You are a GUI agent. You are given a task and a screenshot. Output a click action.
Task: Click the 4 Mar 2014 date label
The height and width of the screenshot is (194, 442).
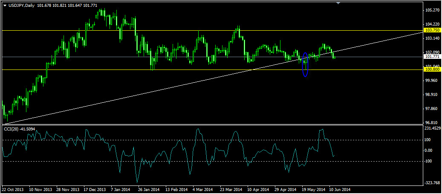tap(203, 189)
